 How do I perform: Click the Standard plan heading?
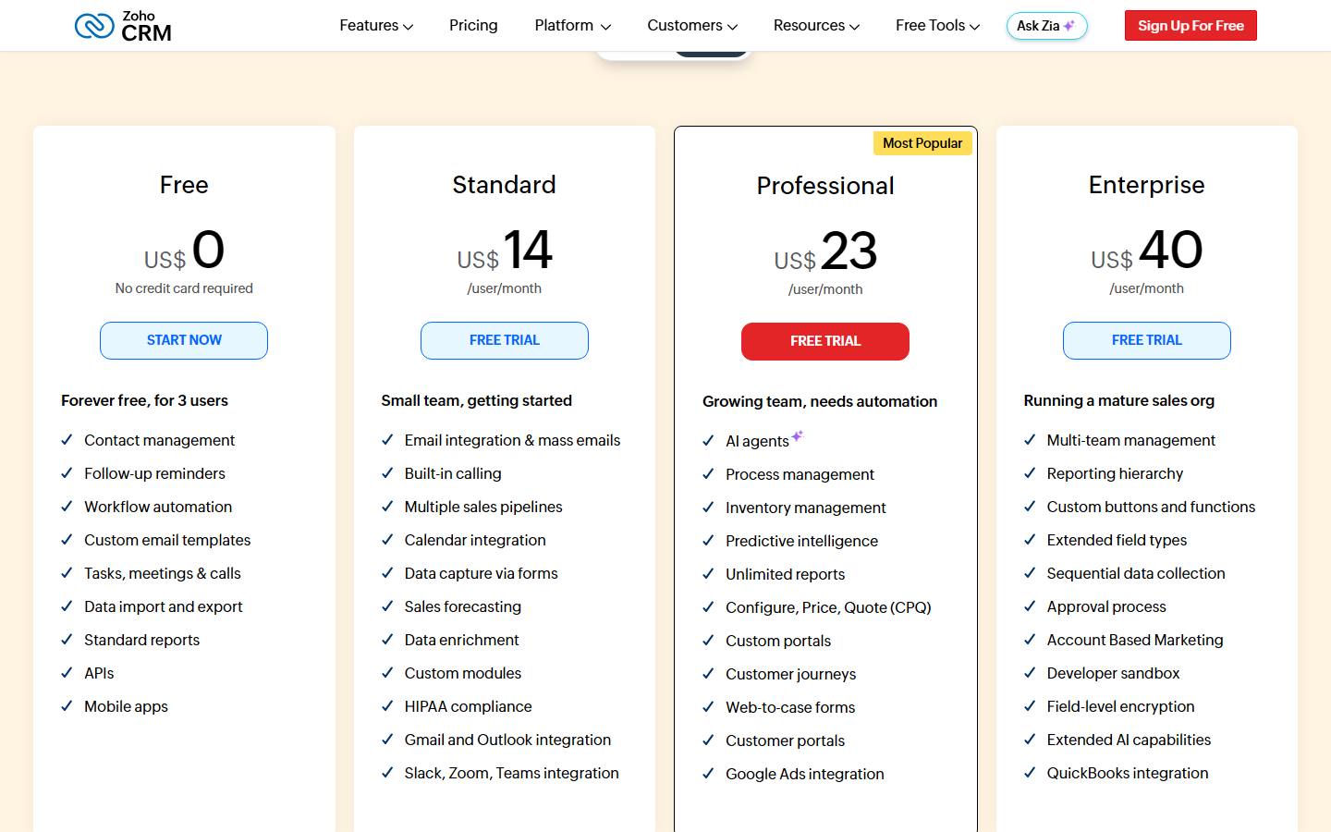coord(505,185)
